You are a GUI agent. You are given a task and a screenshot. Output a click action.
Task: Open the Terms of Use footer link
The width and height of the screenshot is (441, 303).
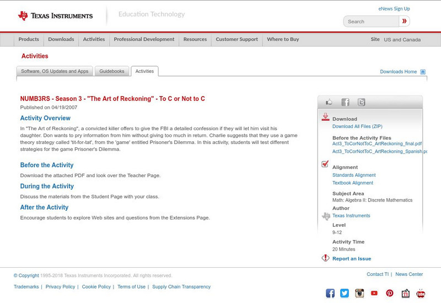pos(131,286)
